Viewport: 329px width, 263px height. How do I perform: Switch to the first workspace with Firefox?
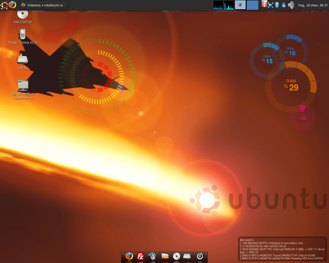(x=240, y=5)
